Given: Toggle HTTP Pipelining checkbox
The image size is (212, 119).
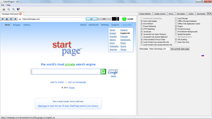Looking at the screenshot, I should (142, 29).
